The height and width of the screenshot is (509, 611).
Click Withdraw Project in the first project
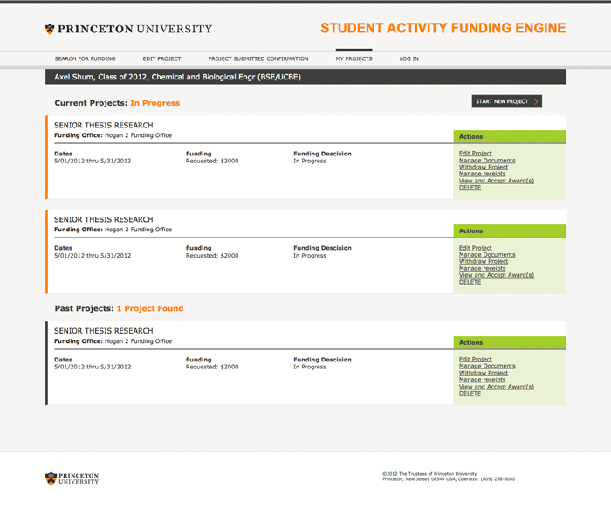tap(484, 167)
